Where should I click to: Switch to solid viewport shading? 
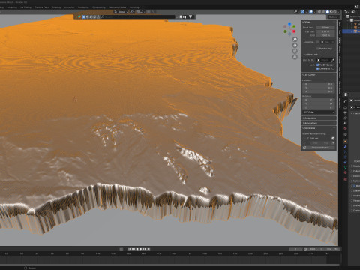point(328,12)
